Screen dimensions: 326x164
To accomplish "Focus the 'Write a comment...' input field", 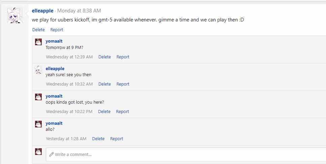I will coord(185,155).
